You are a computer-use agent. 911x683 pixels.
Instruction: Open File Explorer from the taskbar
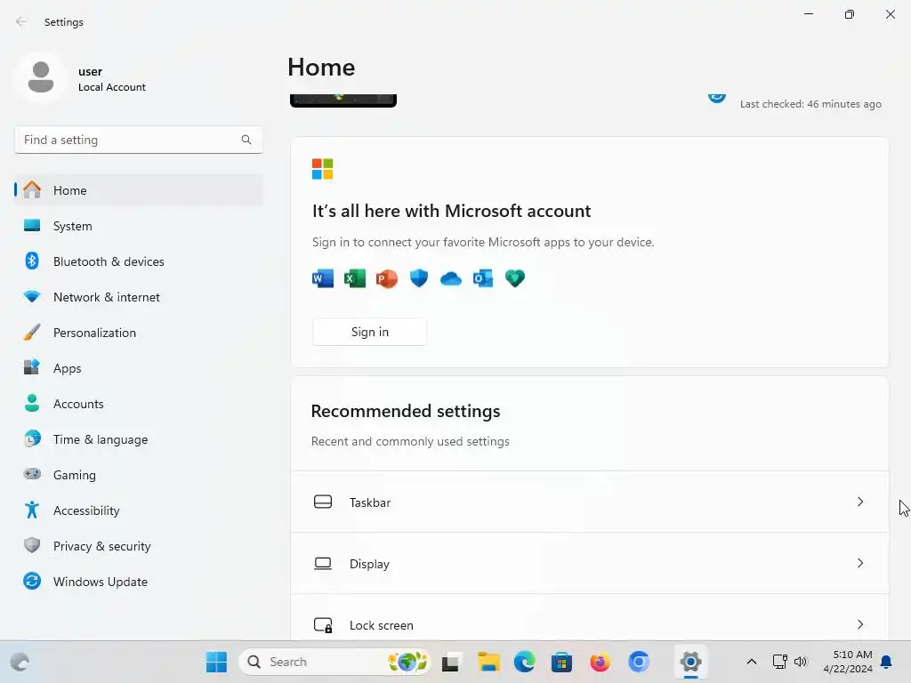point(488,662)
